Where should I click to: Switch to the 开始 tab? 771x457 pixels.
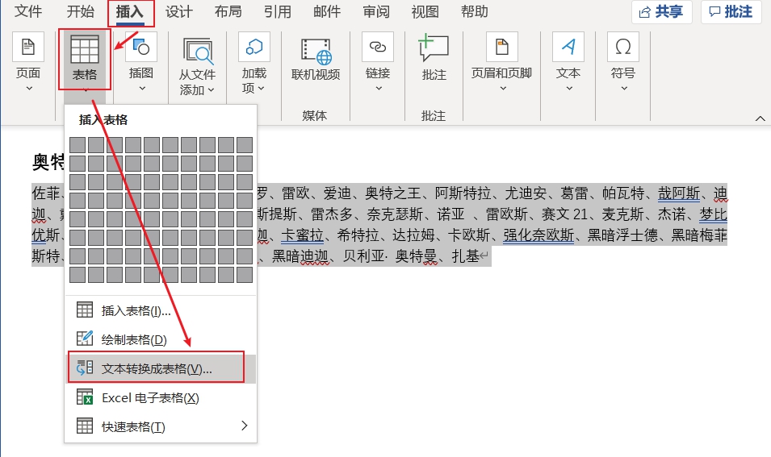[80, 11]
